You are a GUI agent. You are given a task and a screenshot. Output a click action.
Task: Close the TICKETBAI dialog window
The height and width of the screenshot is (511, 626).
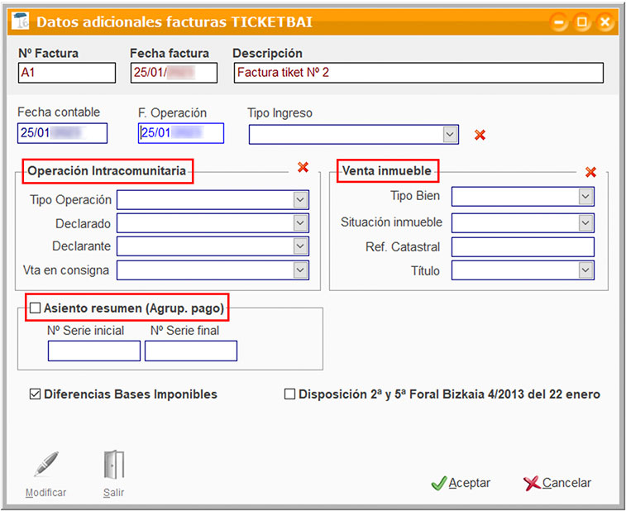pos(604,21)
